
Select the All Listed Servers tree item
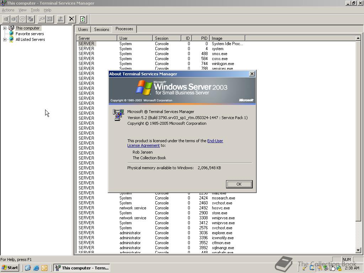pyautogui.click(x=30, y=39)
